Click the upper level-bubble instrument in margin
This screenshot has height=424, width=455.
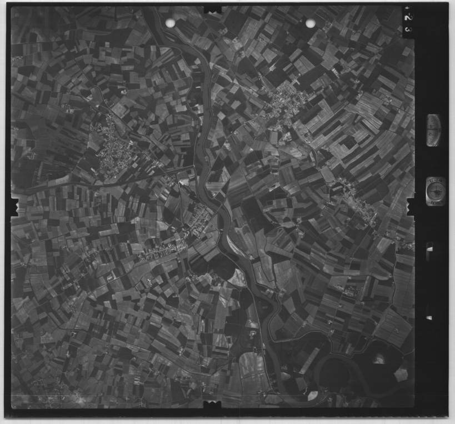point(434,130)
